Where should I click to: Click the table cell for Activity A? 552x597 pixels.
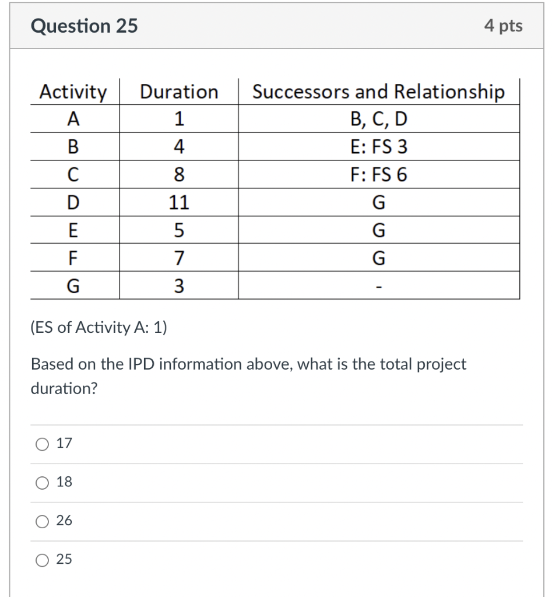click(72, 119)
